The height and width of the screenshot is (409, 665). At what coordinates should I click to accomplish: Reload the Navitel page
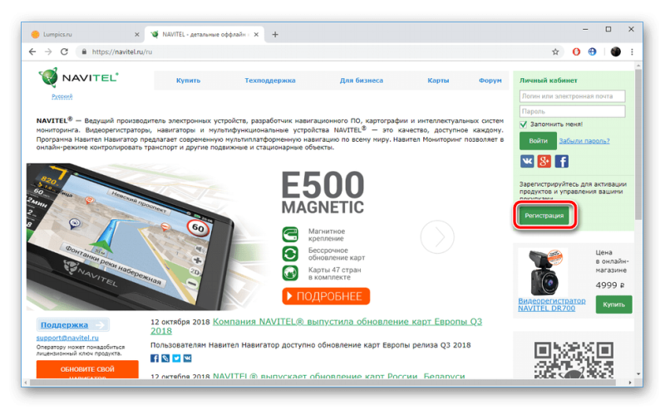point(64,51)
